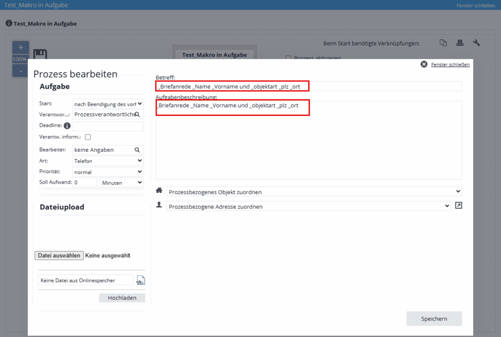This screenshot has height=337, width=501.
Task: Open the Prozessbezogenes Objekt zuordnen dropdown
Action: click(x=314, y=192)
